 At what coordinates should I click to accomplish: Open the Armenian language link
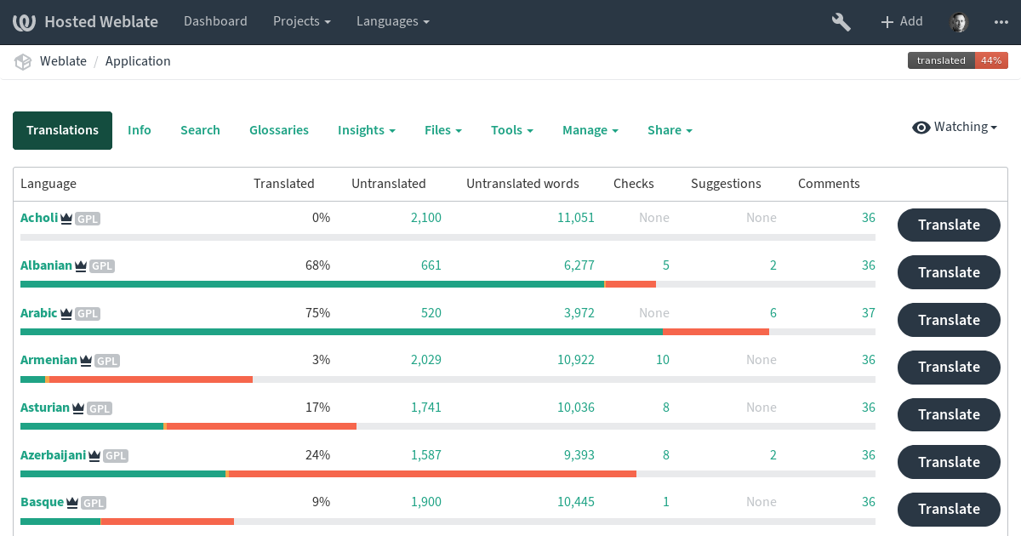click(48, 360)
